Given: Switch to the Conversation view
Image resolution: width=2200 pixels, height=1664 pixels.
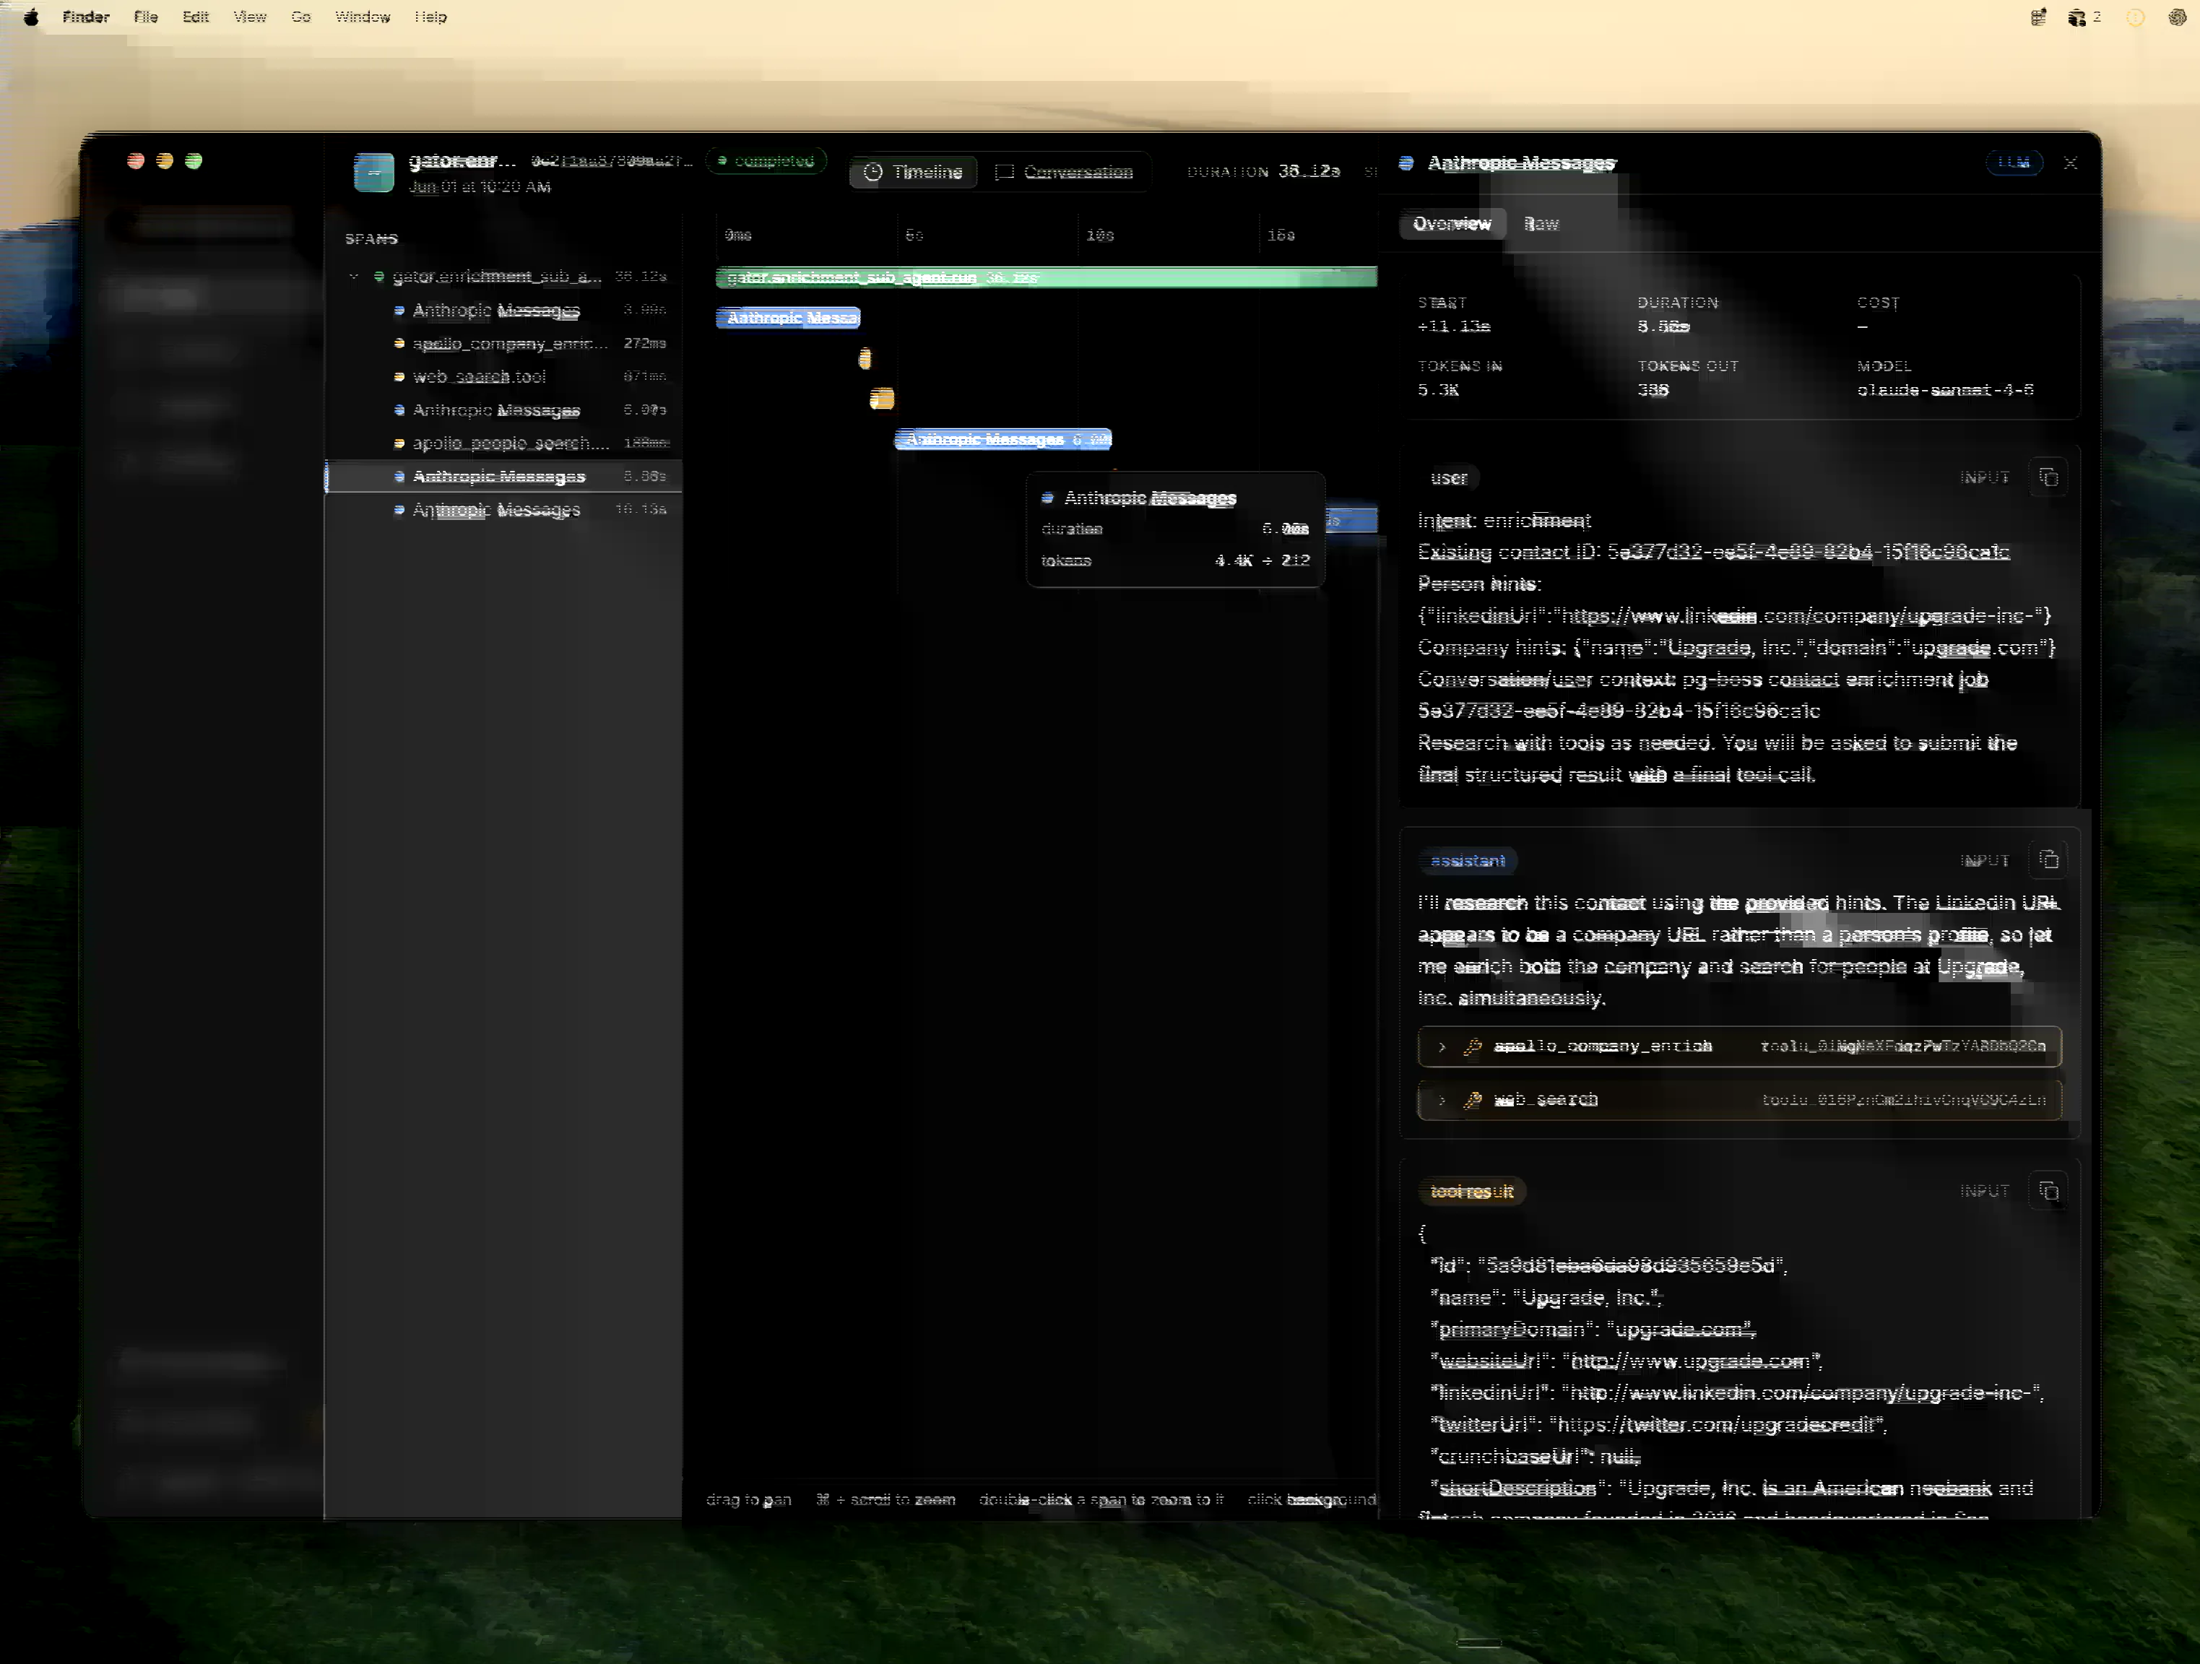Looking at the screenshot, I should [x=1065, y=172].
